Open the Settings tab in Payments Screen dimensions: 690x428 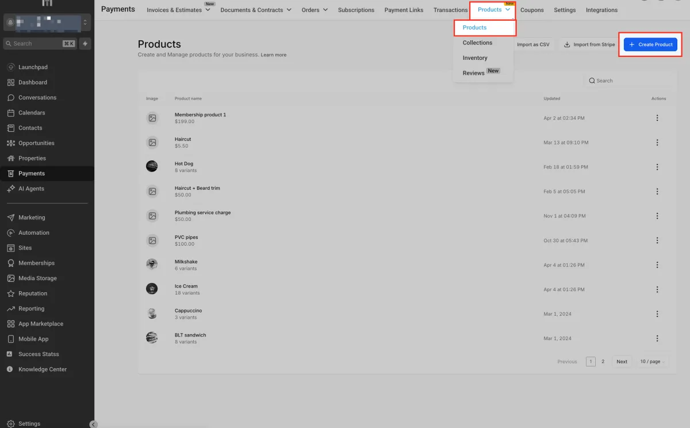point(565,10)
